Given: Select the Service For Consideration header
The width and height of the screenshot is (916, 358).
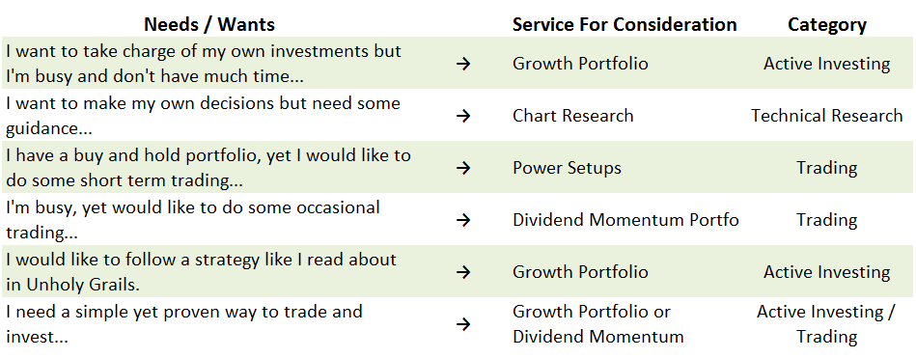Looking at the screenshot, I should coord(625,24).
